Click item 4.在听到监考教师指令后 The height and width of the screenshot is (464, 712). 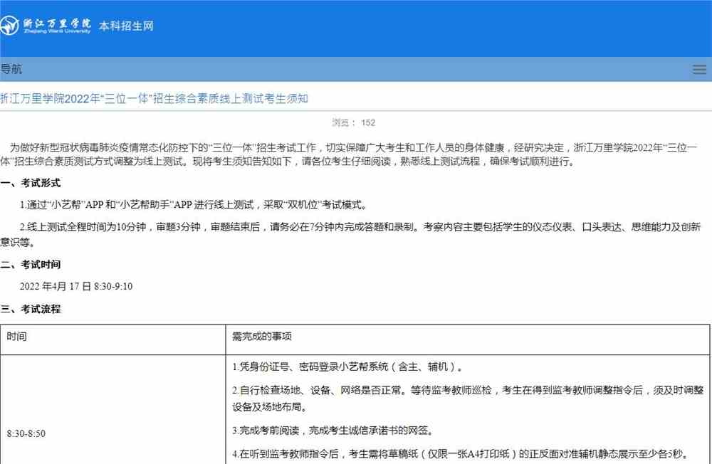pos(462,453)
